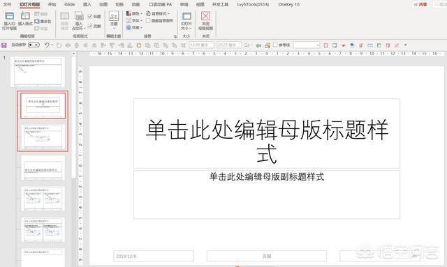
Task: Click thumbnail pane scroll up arrow
Action: point(73,54)
